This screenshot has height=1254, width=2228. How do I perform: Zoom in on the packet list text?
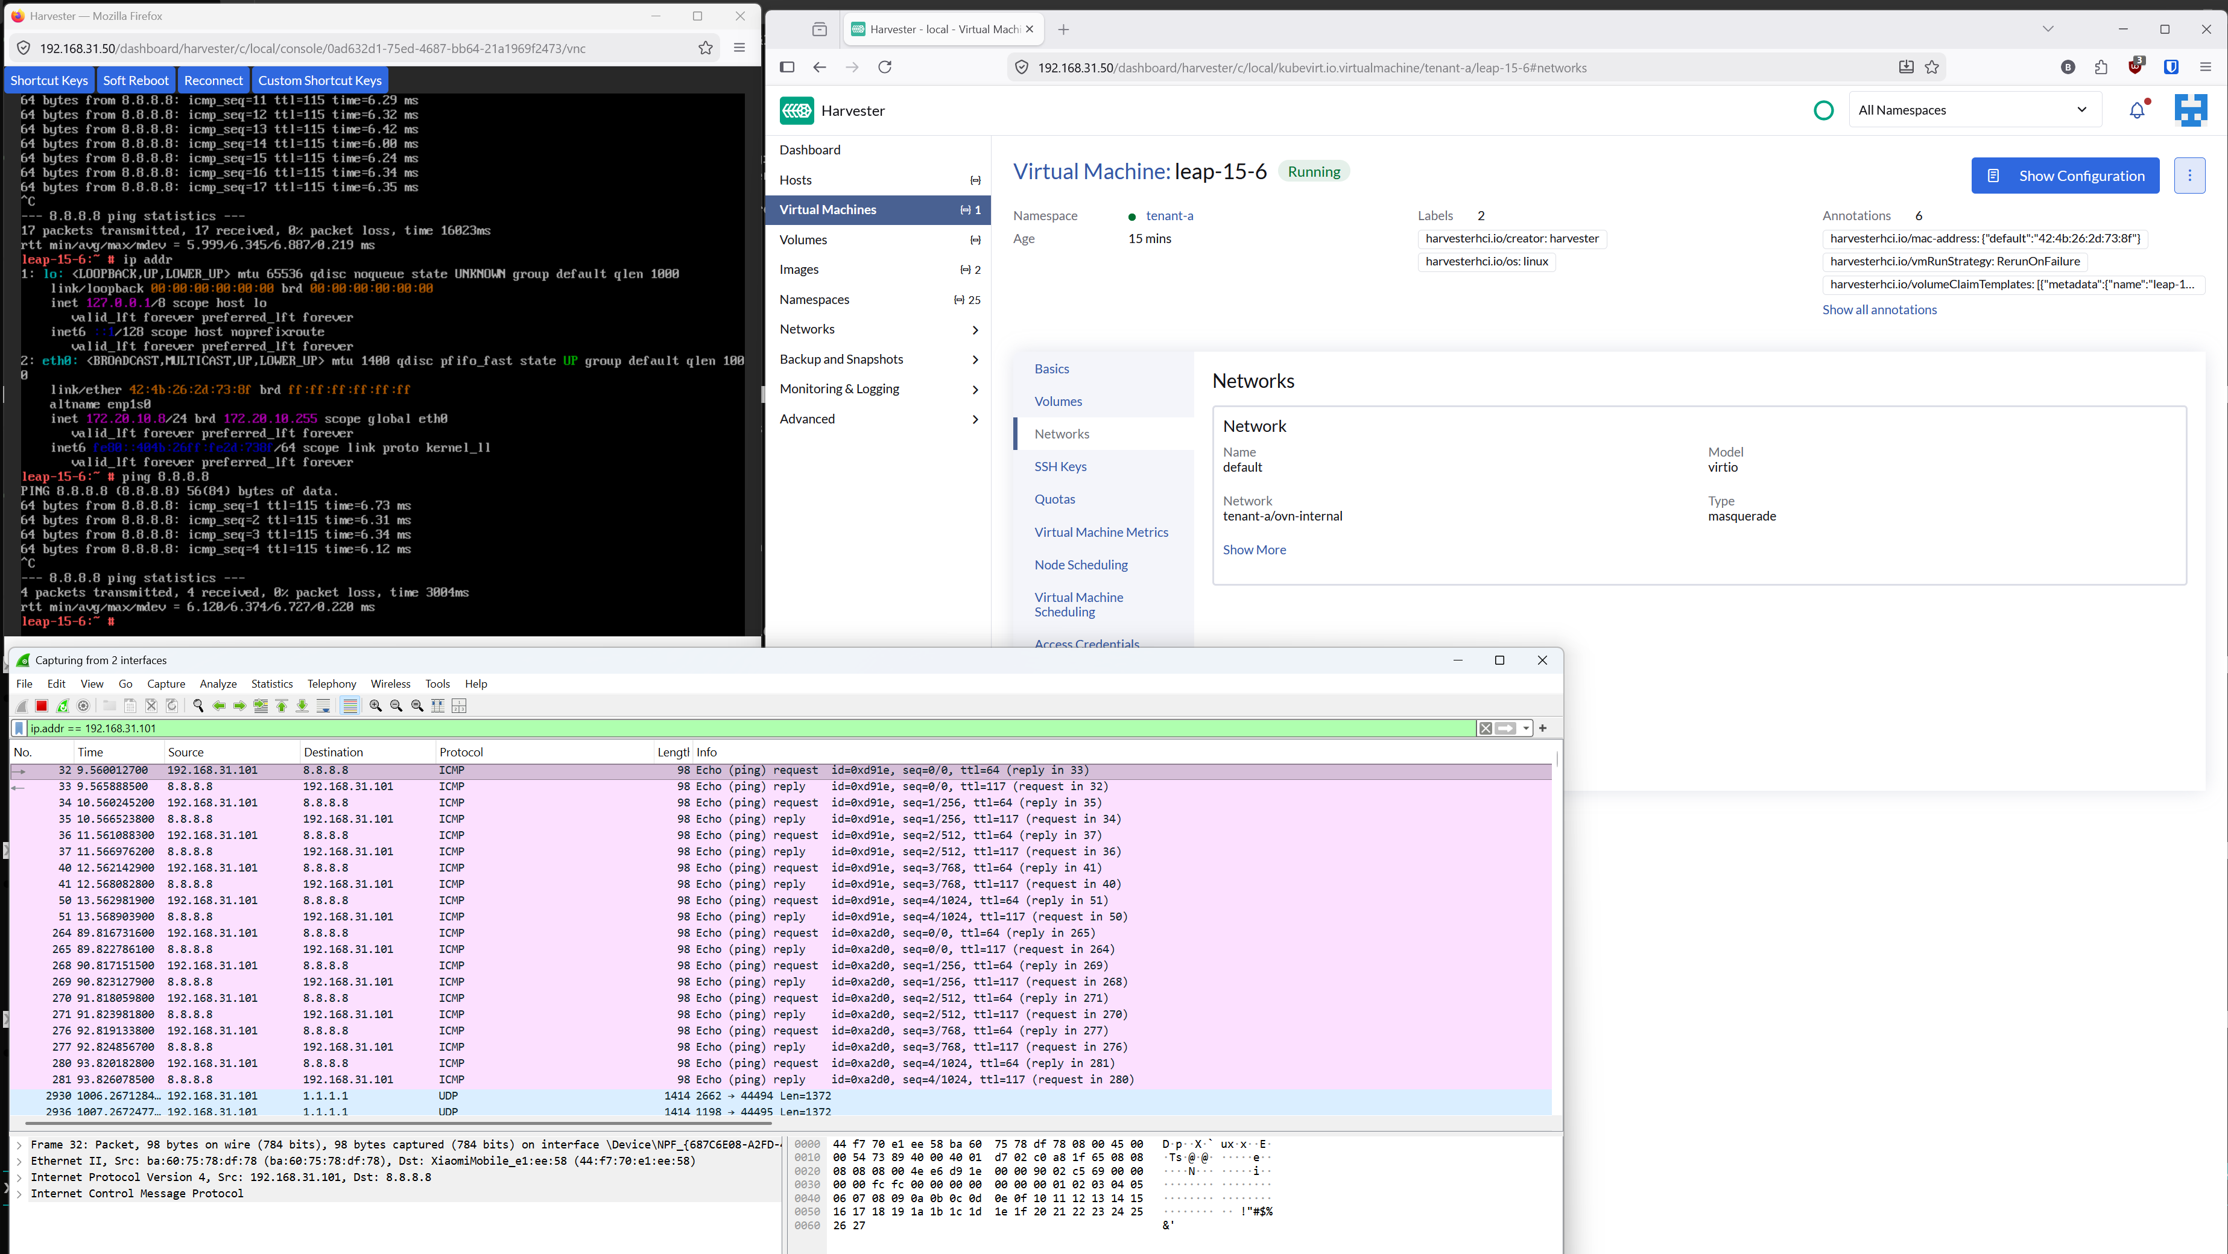tap(375, 706)
